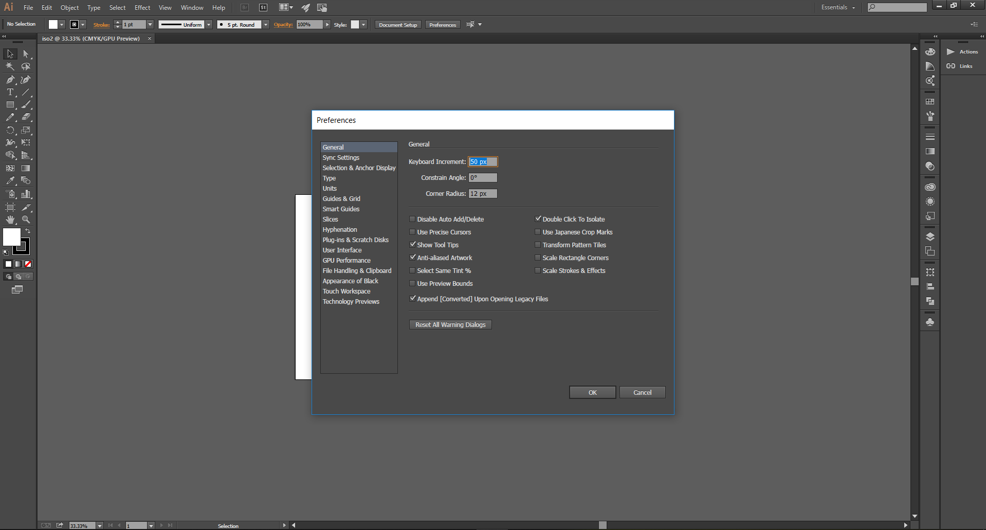Select the Selection tool (black arrow)
986x530 pixels.
pyautogui.click(x=10, y=54)
